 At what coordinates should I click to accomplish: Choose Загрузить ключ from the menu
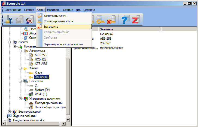(x=64, y=16)
